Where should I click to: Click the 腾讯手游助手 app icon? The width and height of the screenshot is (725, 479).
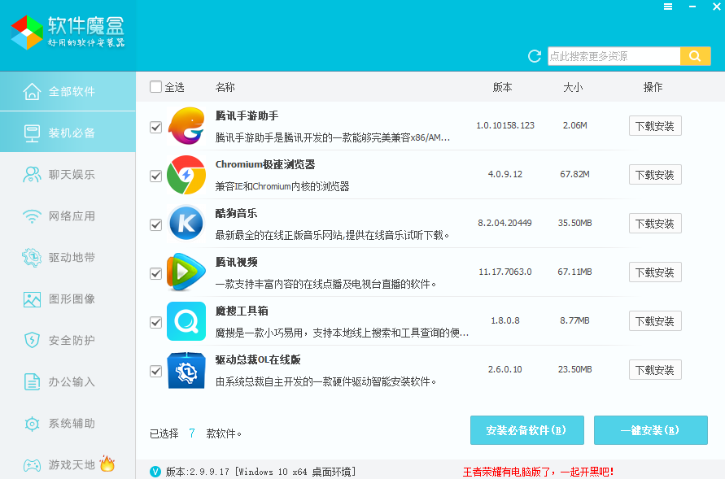186,125
